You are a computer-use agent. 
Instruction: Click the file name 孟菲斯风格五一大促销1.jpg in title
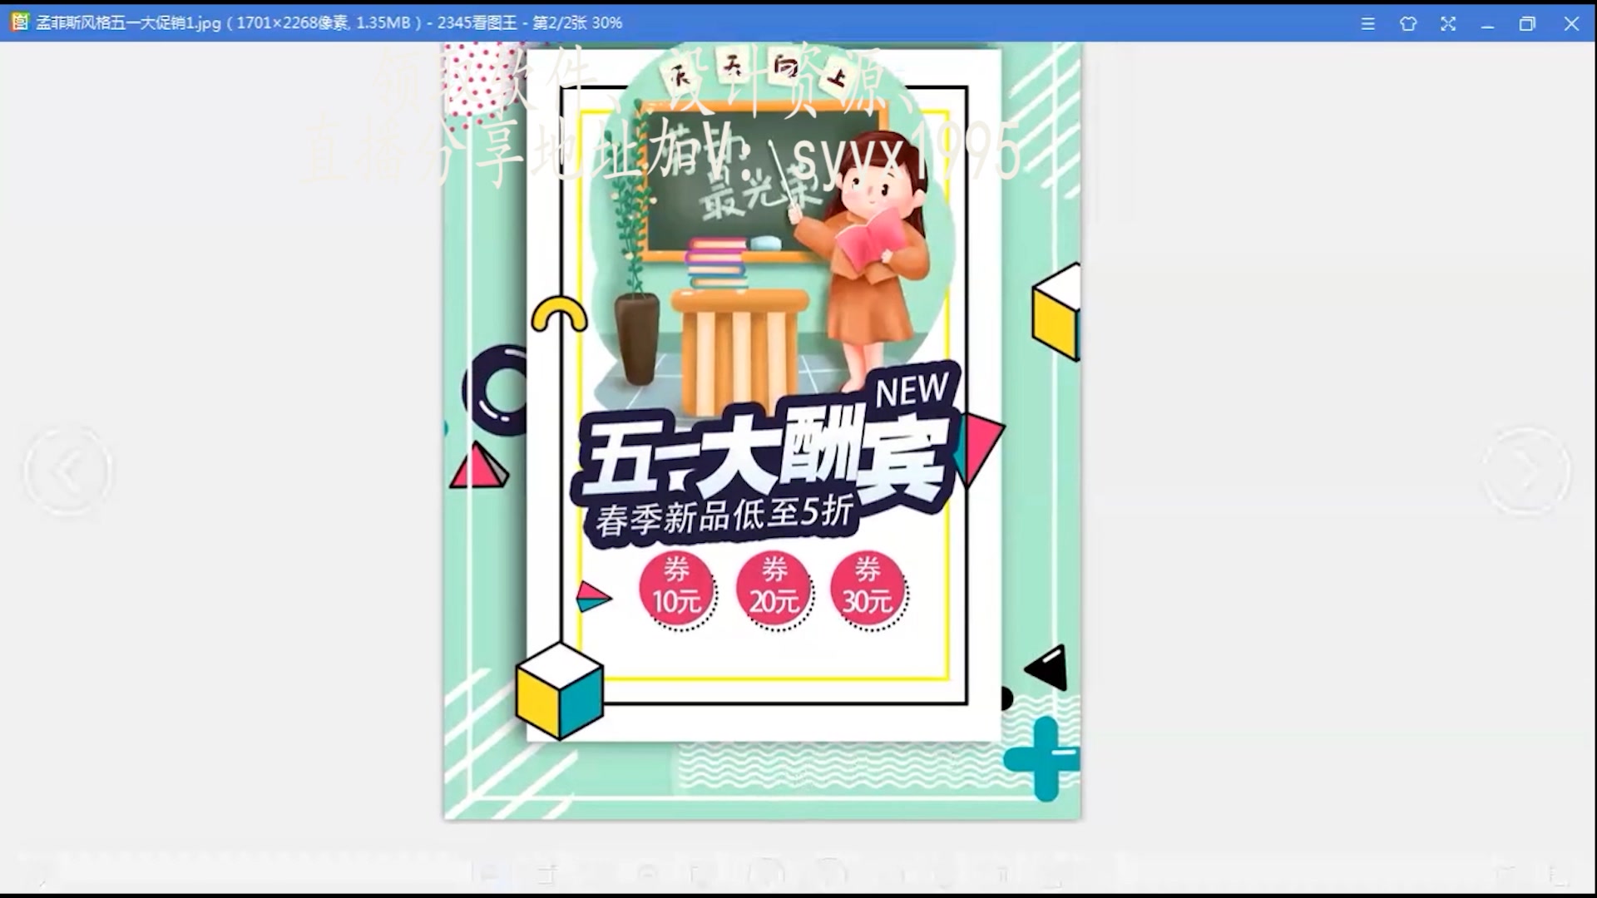128,22
